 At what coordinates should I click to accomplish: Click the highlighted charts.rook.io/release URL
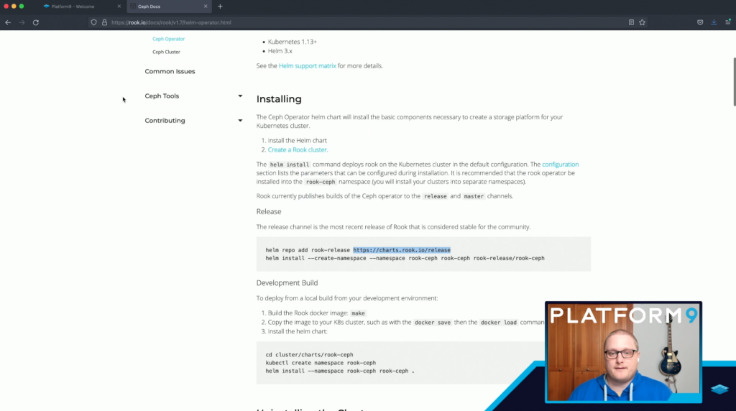point(402,250)
